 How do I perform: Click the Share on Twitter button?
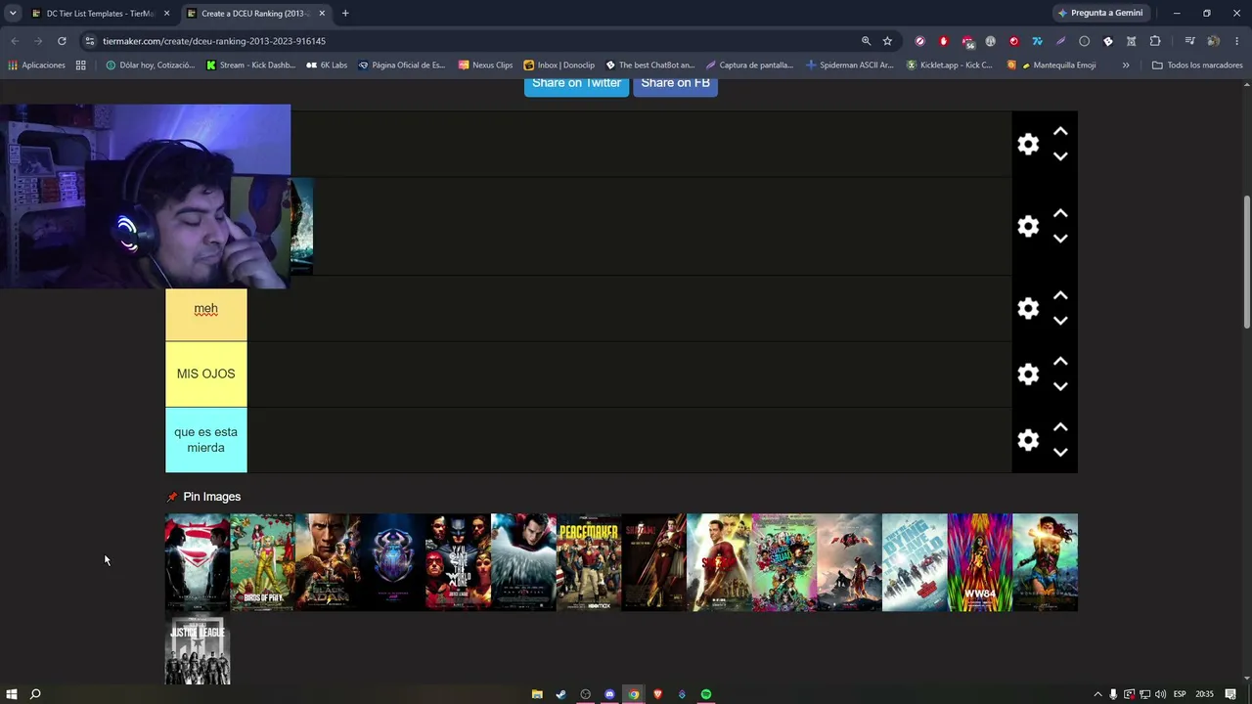coord(576,84)
